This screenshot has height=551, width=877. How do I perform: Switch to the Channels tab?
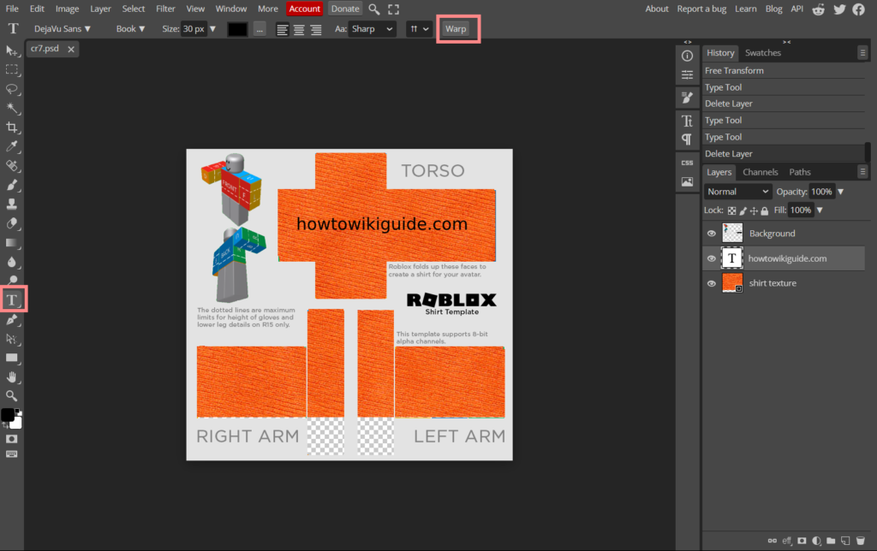[761, 172]
